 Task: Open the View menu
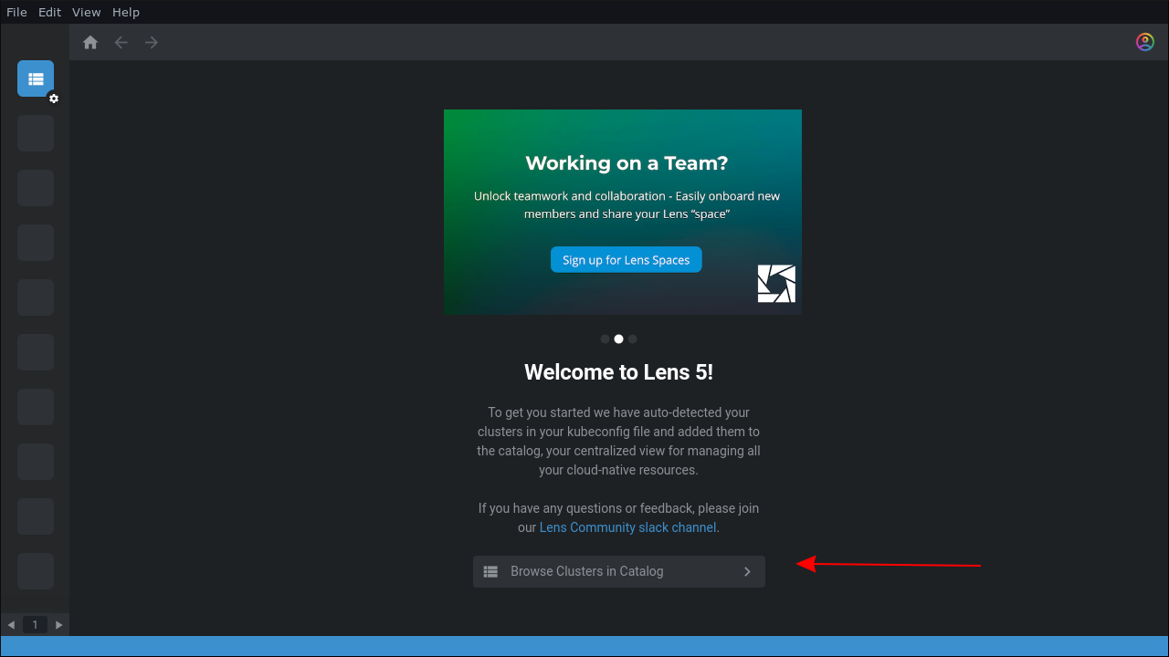click(x=87, y=12)
